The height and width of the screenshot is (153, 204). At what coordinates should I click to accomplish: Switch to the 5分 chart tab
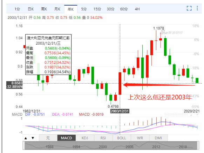[x=84, y=9]
